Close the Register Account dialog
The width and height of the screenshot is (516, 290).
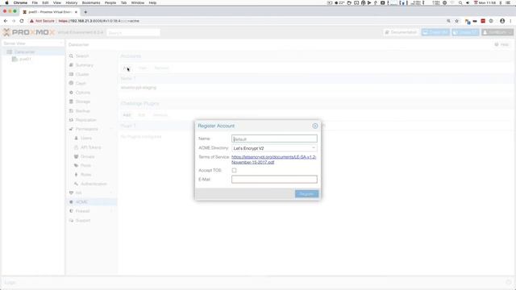pos(315,126)
